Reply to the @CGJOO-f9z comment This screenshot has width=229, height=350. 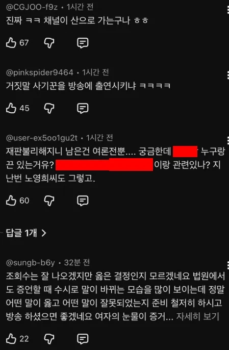[83, 43]
